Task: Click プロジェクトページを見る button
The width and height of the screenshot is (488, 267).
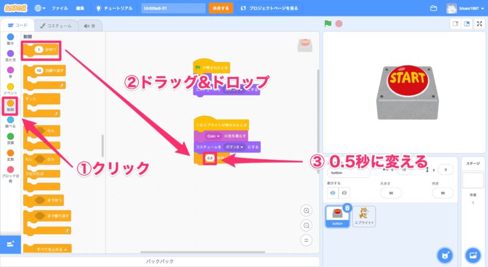Action: click(x=268, y=9)
